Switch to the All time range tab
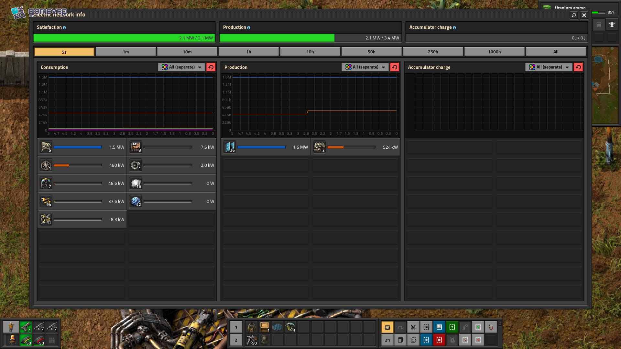621x349 pixels. click(556, 52)
